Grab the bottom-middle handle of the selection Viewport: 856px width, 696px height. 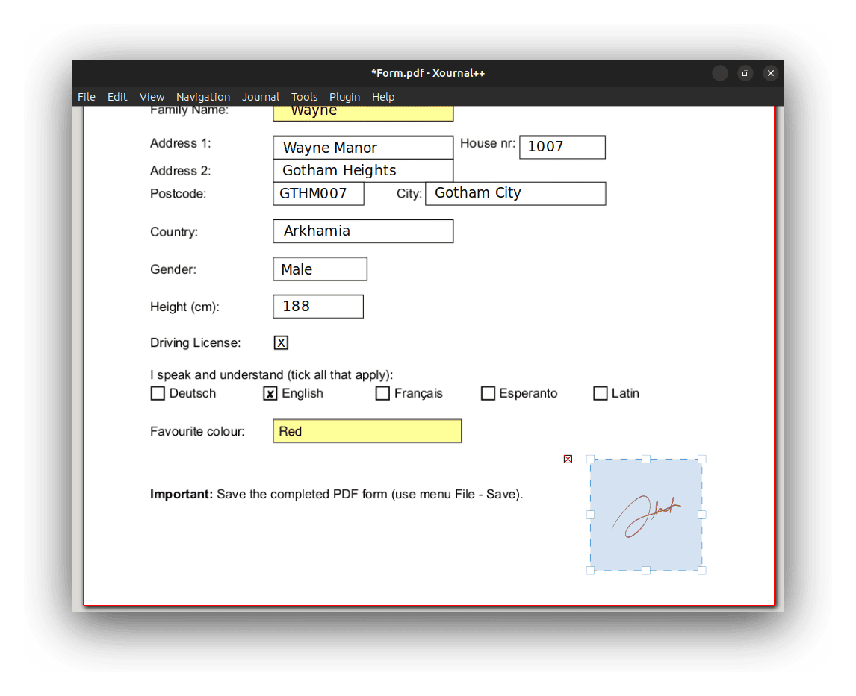[646, 571]
